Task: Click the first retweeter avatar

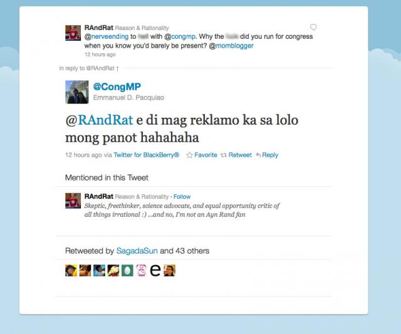Action: [71, 270]
